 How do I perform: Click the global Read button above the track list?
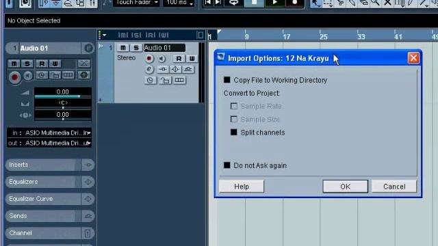click(x=151, y=35)
